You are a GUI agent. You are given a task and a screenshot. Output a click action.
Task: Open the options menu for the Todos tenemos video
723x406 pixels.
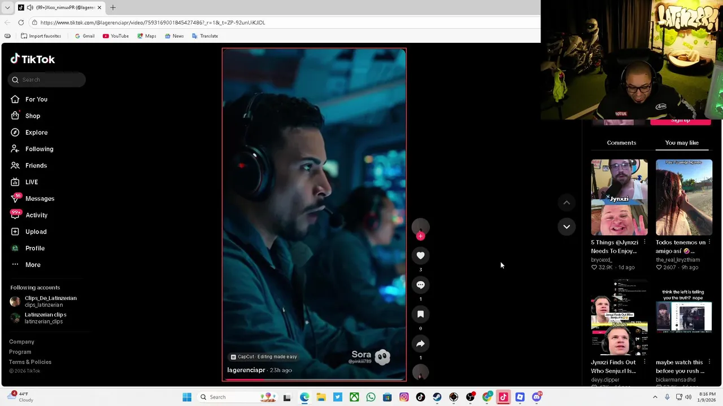(x=709, y=242)
